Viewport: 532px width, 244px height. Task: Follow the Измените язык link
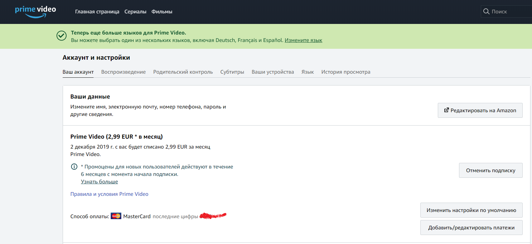point(303,40)
